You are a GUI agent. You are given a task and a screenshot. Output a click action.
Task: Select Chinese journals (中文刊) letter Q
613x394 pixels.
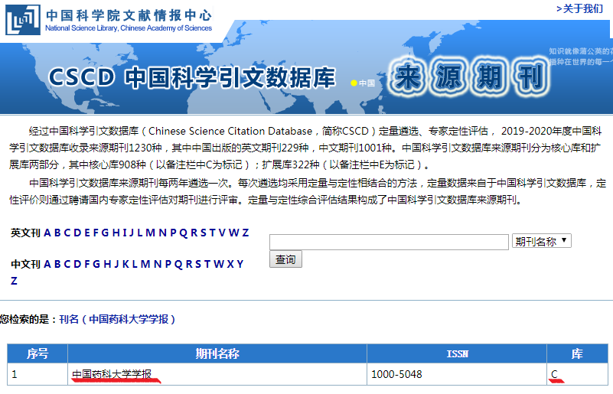[178, 264]
